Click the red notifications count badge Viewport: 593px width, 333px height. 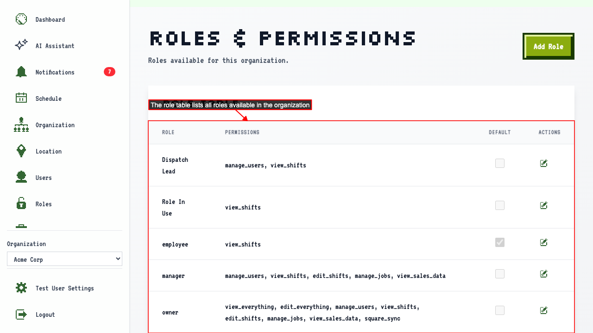[109, 72]
